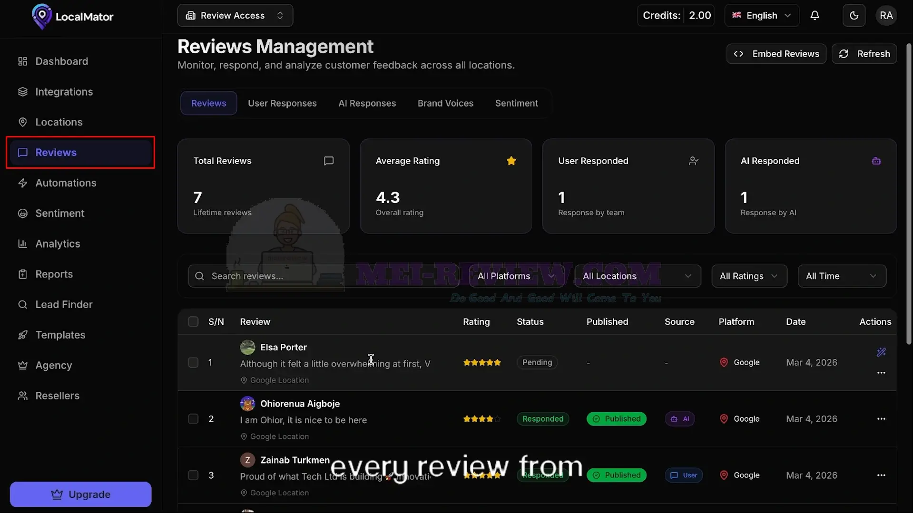This screenshot has height=513, width=913.
Task: Click the page vertical scrollbar
Action: (x=909, y=194)
